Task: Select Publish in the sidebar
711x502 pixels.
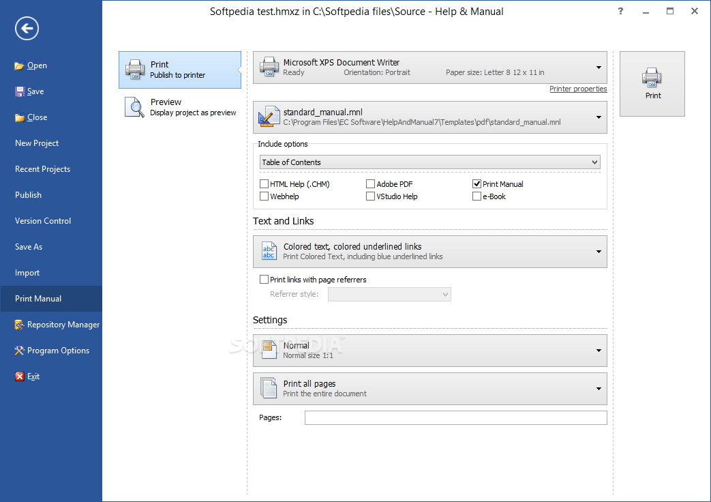Action: click(28, 194)
